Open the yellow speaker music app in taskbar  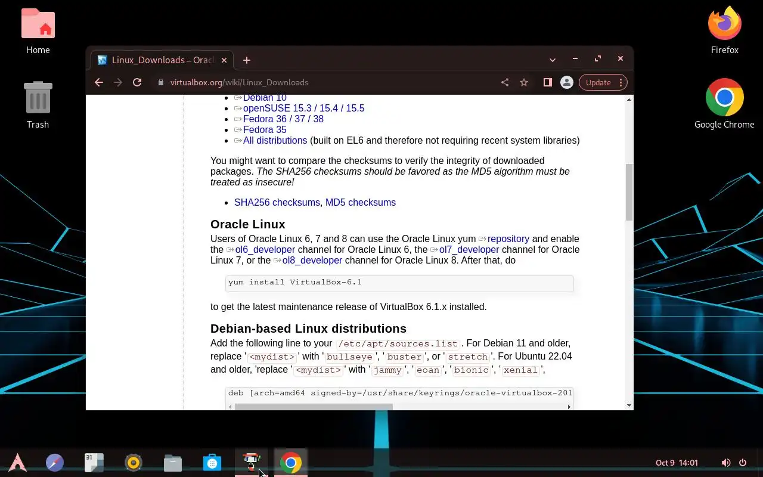(134, 462)
